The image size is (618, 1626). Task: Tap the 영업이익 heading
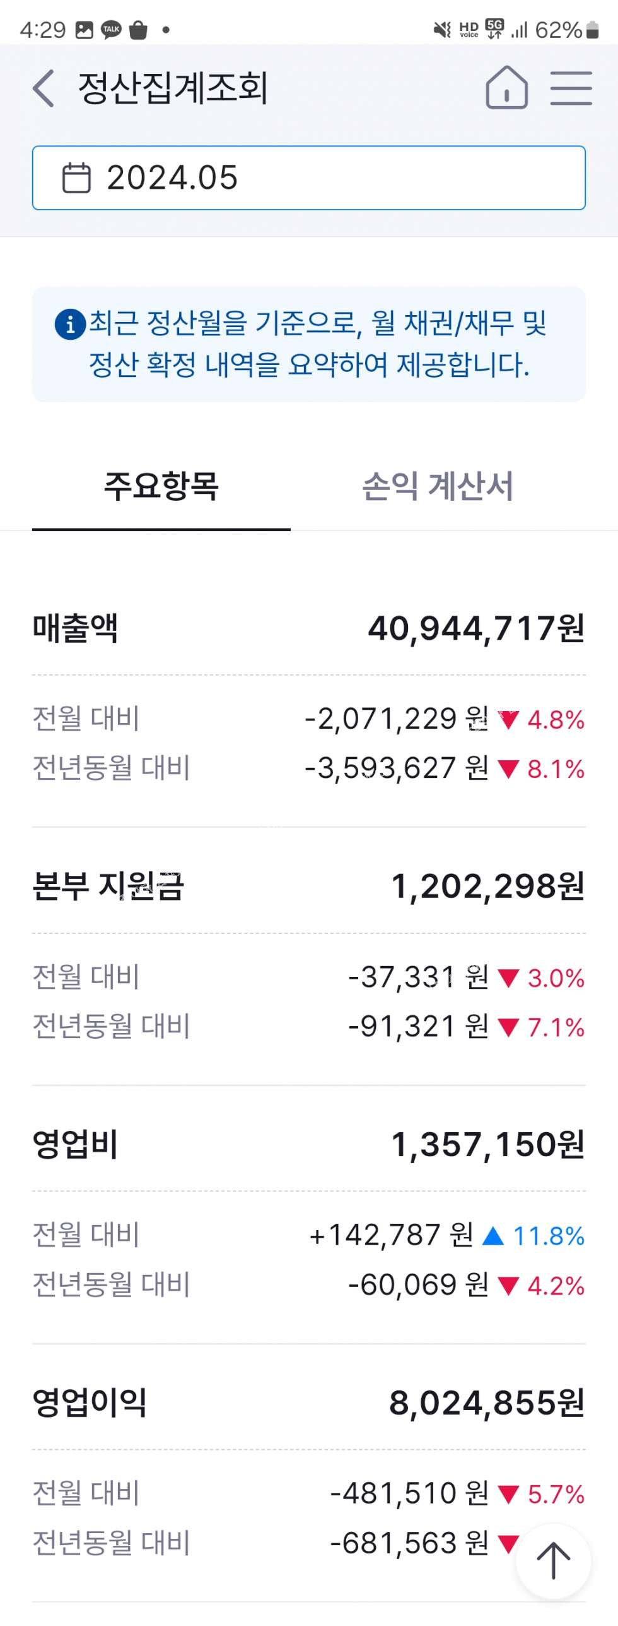point(90,1402)
